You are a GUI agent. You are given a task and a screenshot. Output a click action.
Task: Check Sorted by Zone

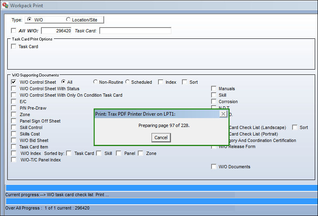click(140, 153)
